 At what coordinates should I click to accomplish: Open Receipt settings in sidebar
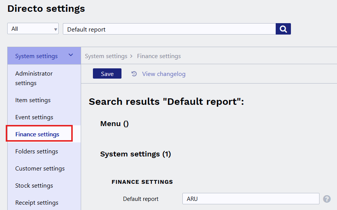tap(37, 203)
